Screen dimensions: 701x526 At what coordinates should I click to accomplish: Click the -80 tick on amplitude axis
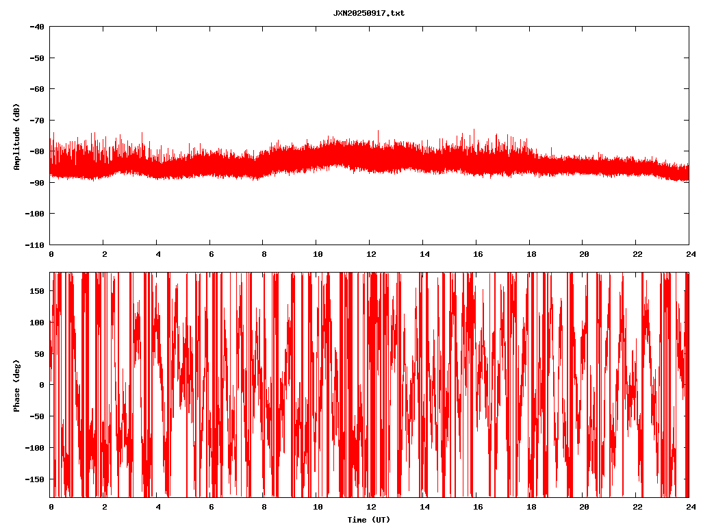[36, 151]
